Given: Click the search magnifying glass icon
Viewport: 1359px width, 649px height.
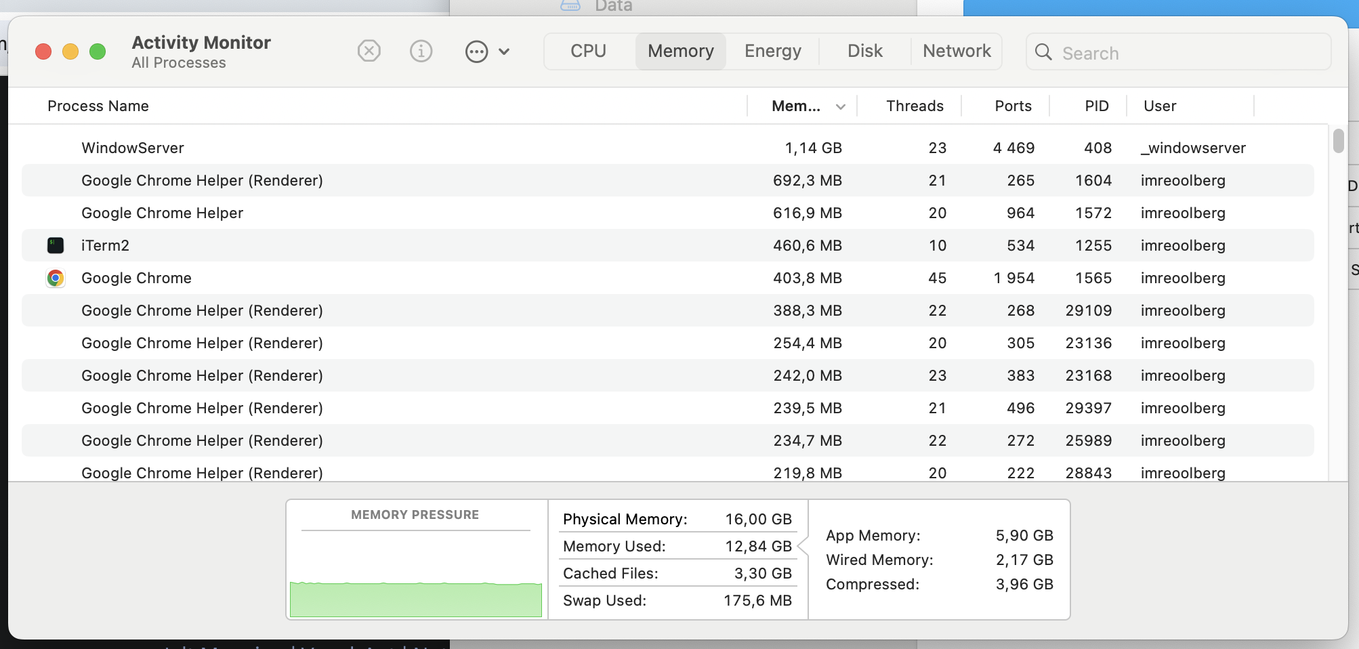Looking at the screenshot, I should tap(1044, 52).
